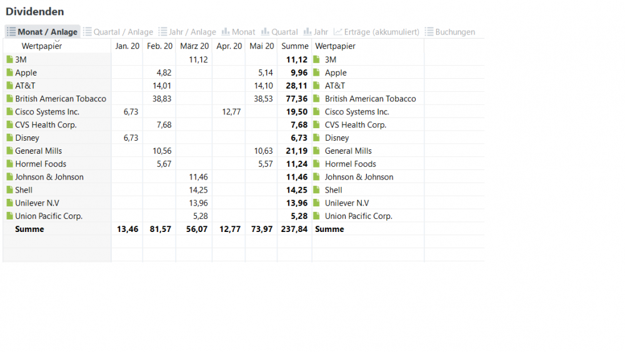This screenshot has height=352, width=625.
Task: Switch to the Quartal chart tab
Action: [x=279, y=32]
